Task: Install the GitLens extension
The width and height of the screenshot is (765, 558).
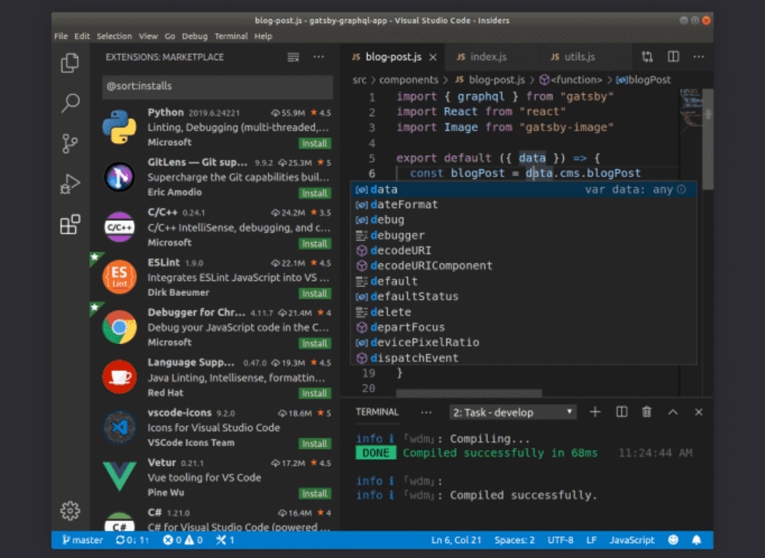Action: [x=314, y=193]
